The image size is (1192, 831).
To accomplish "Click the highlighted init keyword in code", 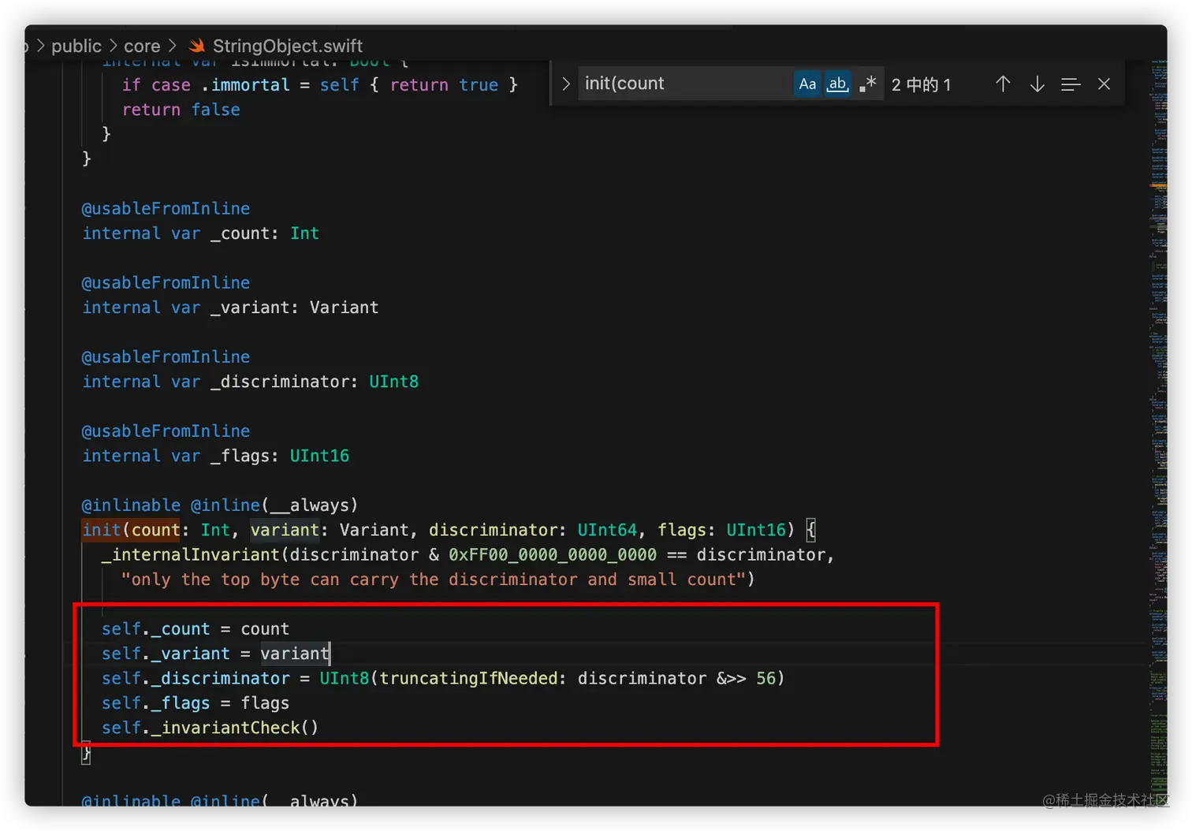I will point(102,530).
